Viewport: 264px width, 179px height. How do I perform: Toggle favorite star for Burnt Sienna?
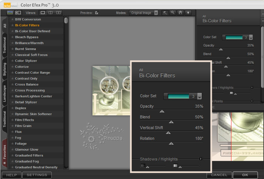(13, 49)
